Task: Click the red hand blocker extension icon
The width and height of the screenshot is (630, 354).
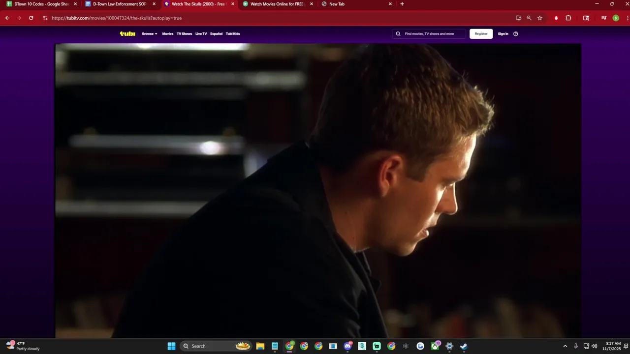Action: pyautogui.click(x=556, y=18)
